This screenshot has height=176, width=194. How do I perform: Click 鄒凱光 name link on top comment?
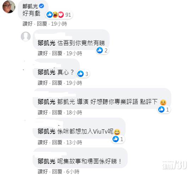pyautogui.click(x=30, y=6)
